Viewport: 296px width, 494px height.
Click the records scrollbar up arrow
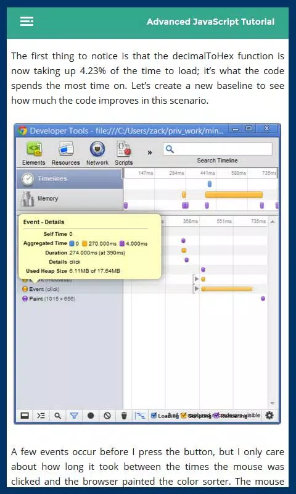pyautogui.click(x=273, y=222)
